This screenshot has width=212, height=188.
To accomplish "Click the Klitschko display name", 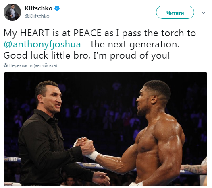I will pos(39,8).
